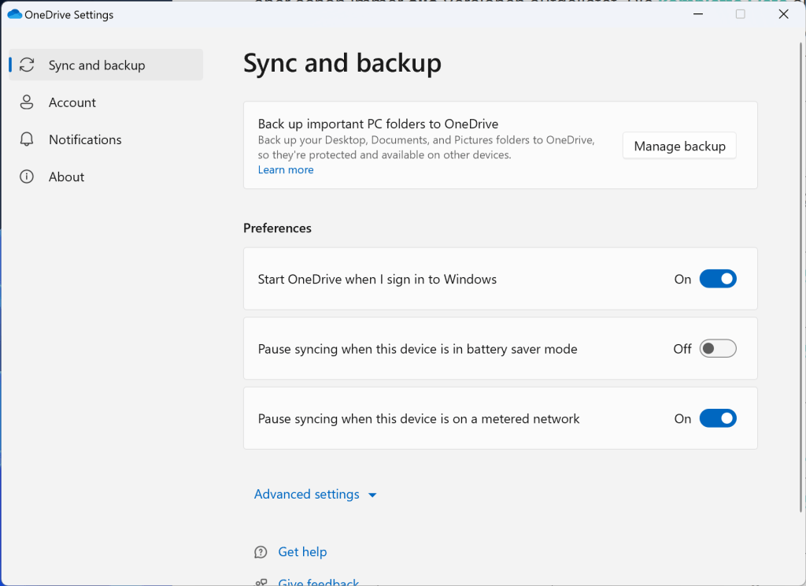The width and height of the screenshot is (806, 586).
Task: Enable pause syncing in battery saver mode
Action: [717, 349]
